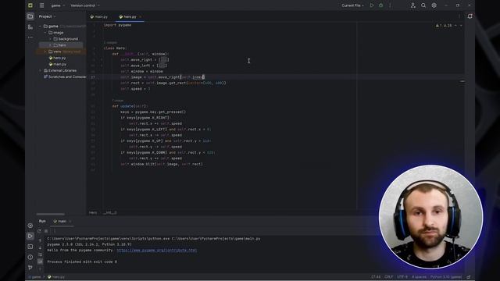The image size is (500, 281).
Task: Expand the venv folder
Action: (x=45, y=52)
